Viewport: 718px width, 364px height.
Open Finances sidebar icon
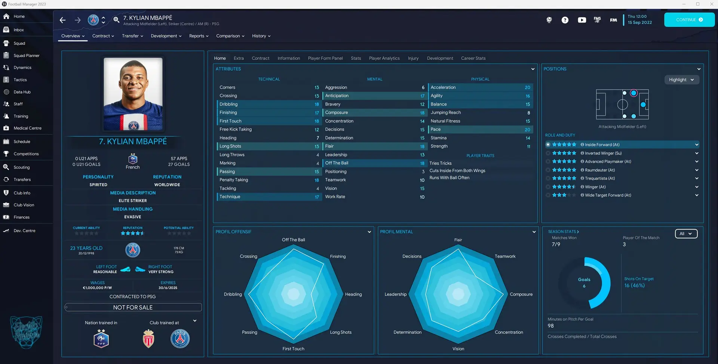click(6, 217)
